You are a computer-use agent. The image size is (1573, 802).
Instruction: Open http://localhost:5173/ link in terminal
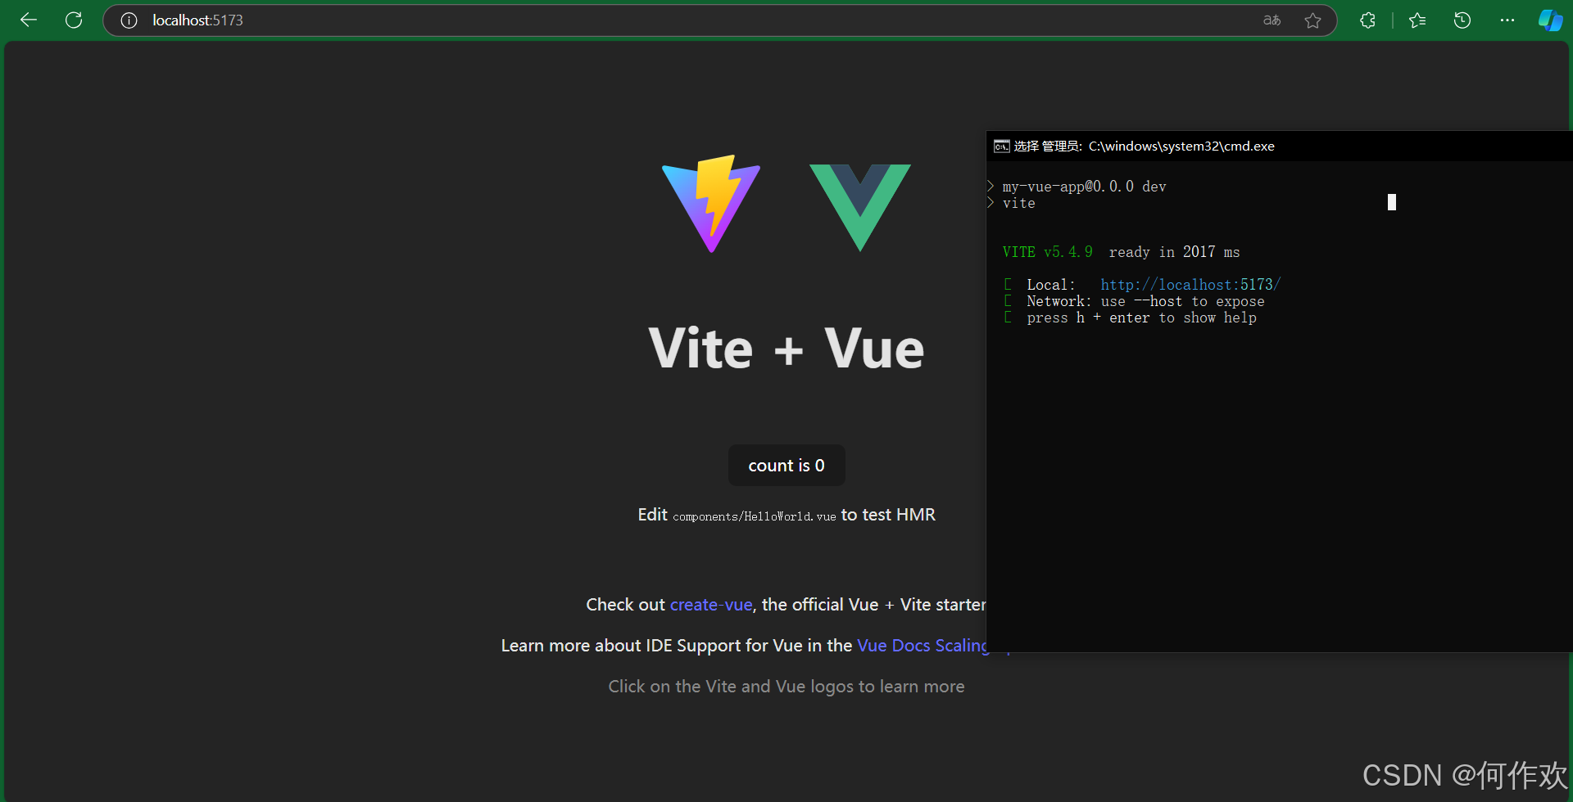[x=1190, y=285]
